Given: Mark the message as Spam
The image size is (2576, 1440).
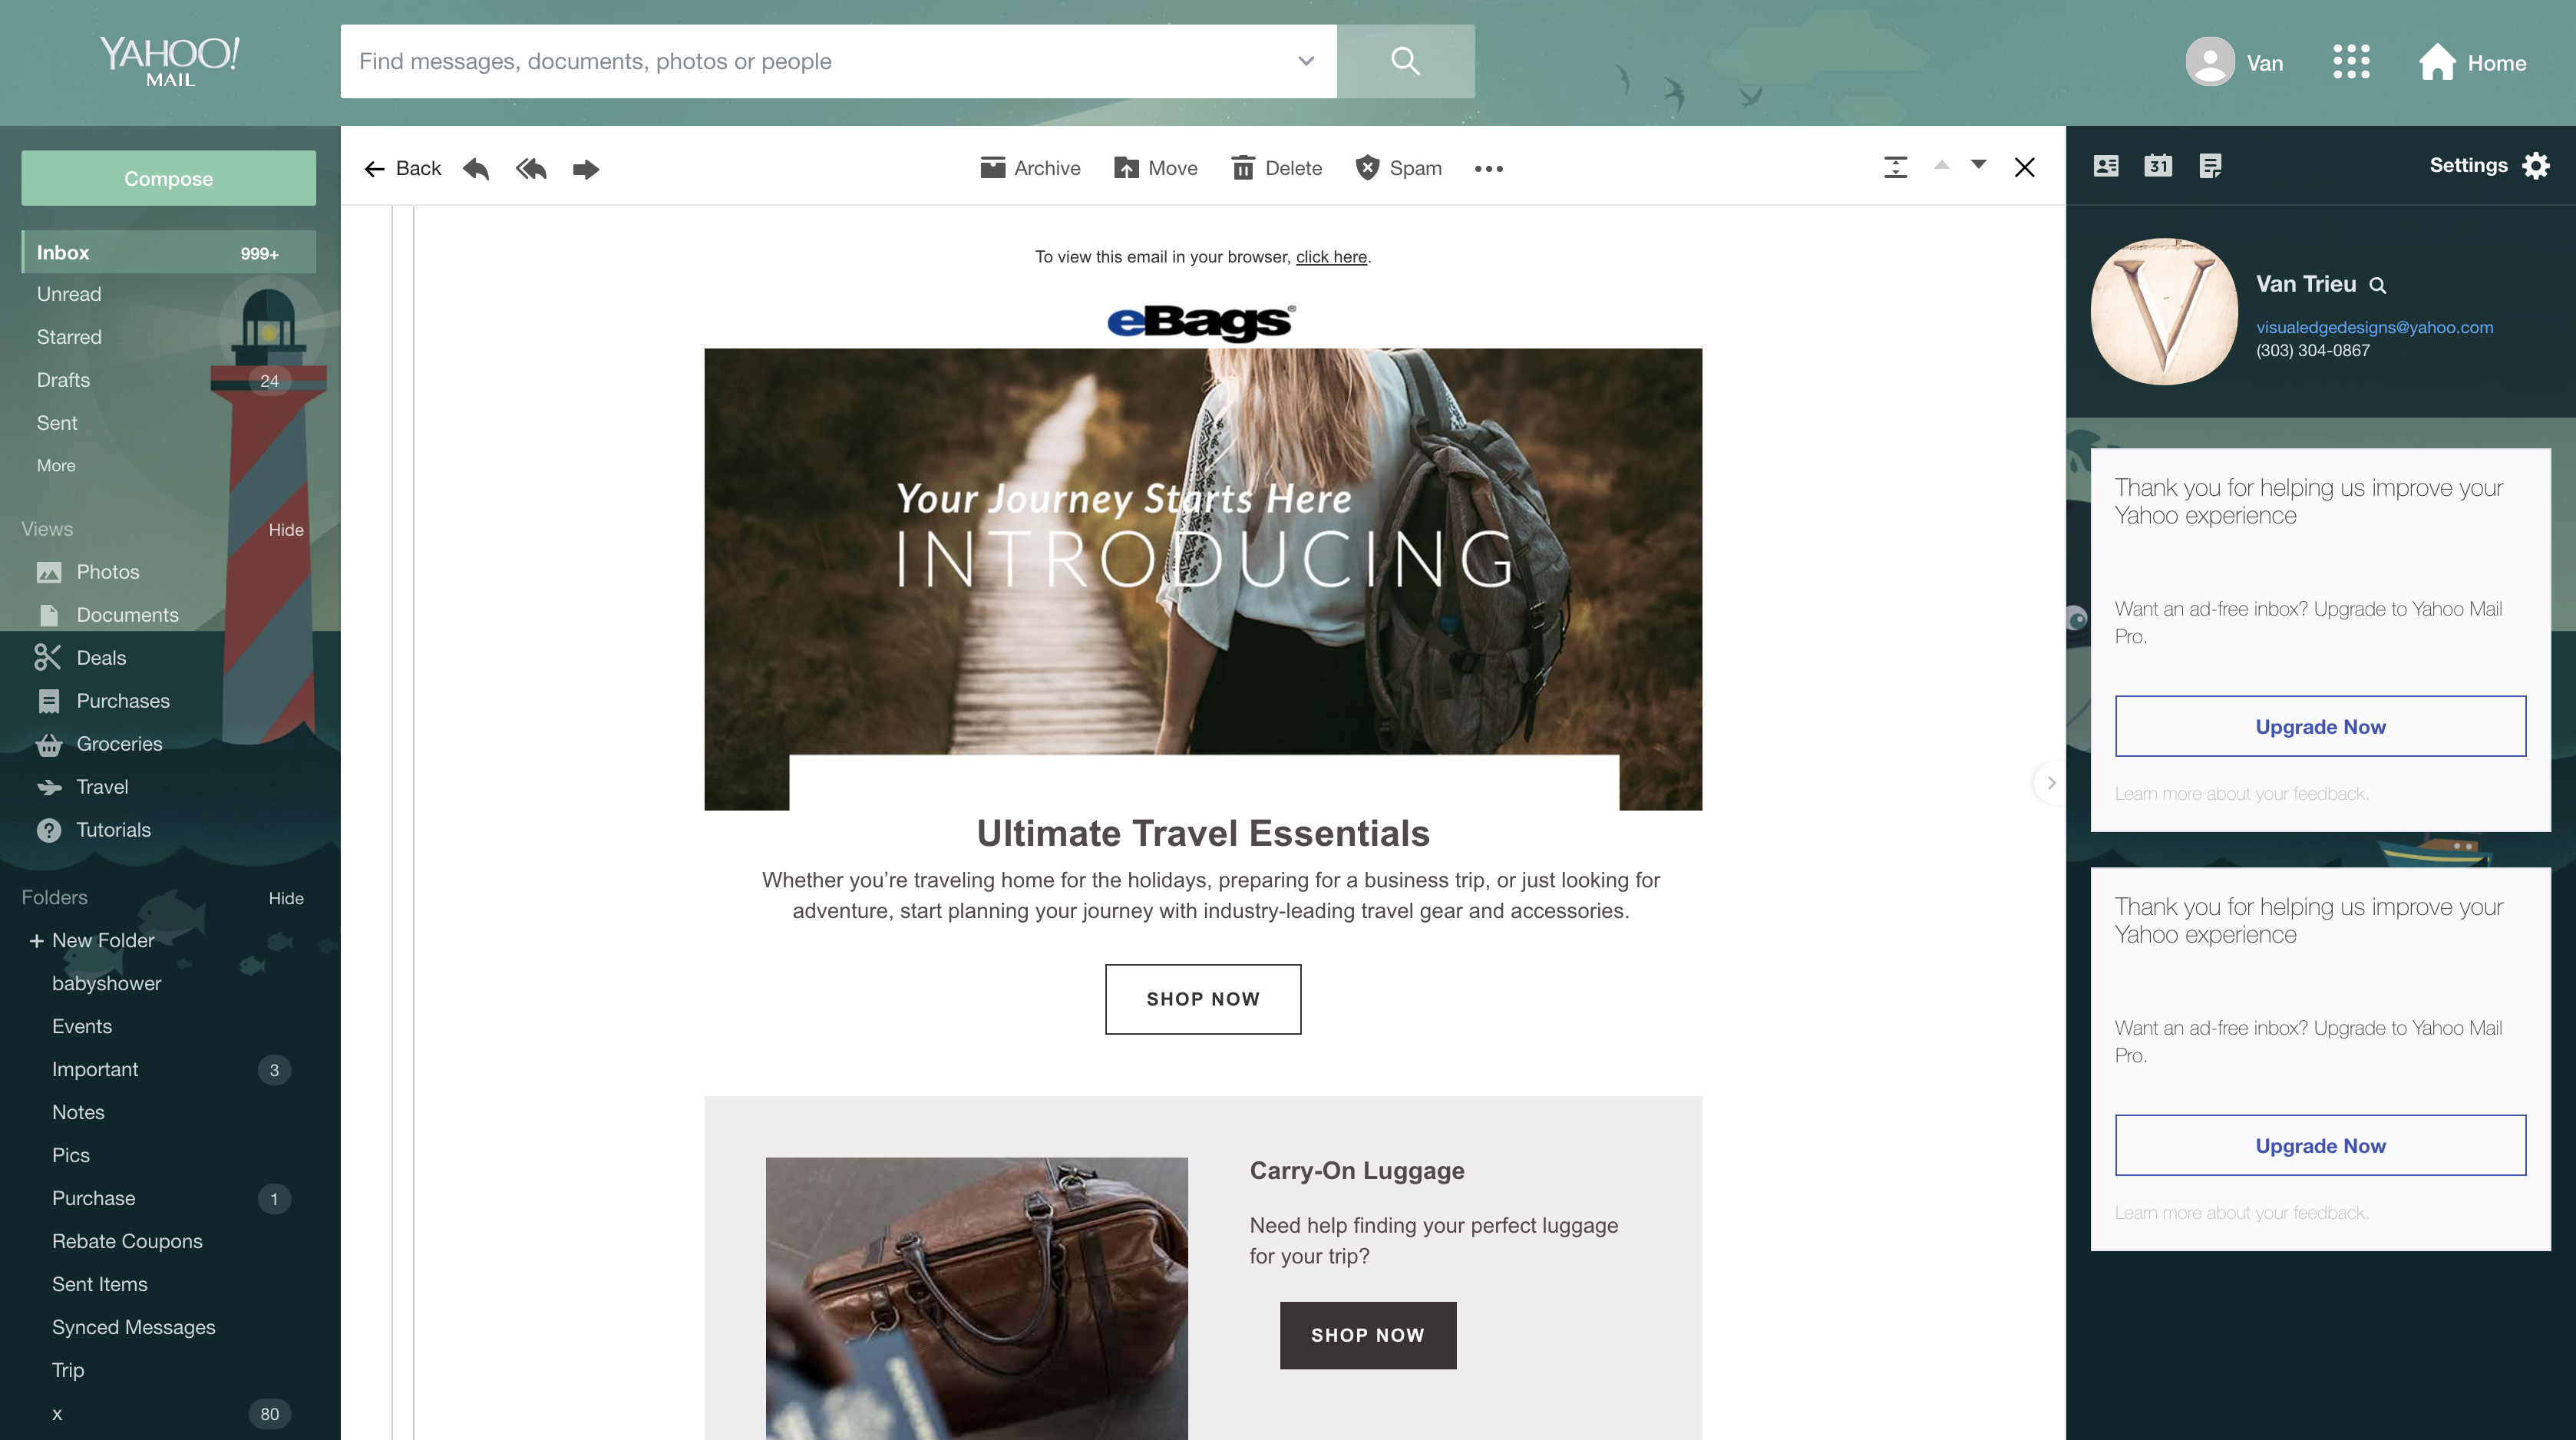Looking at the screenshot, I should 1398,168.
